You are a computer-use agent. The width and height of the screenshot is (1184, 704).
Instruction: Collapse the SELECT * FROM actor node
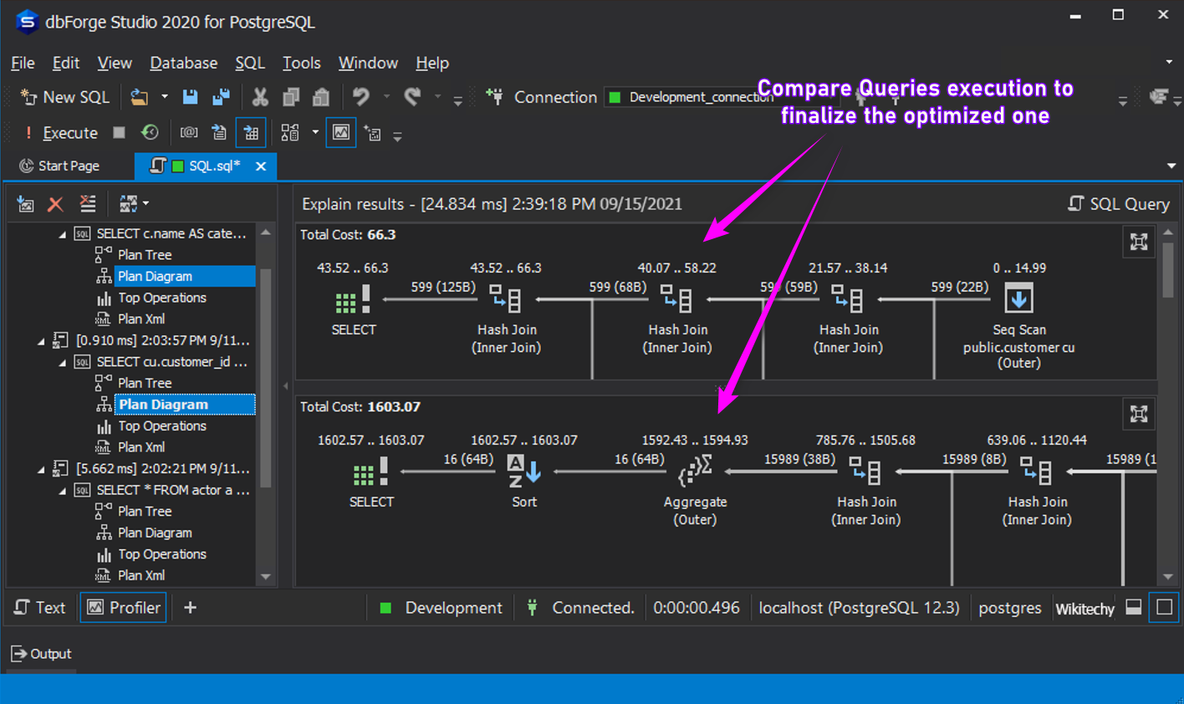coord(63,491)
